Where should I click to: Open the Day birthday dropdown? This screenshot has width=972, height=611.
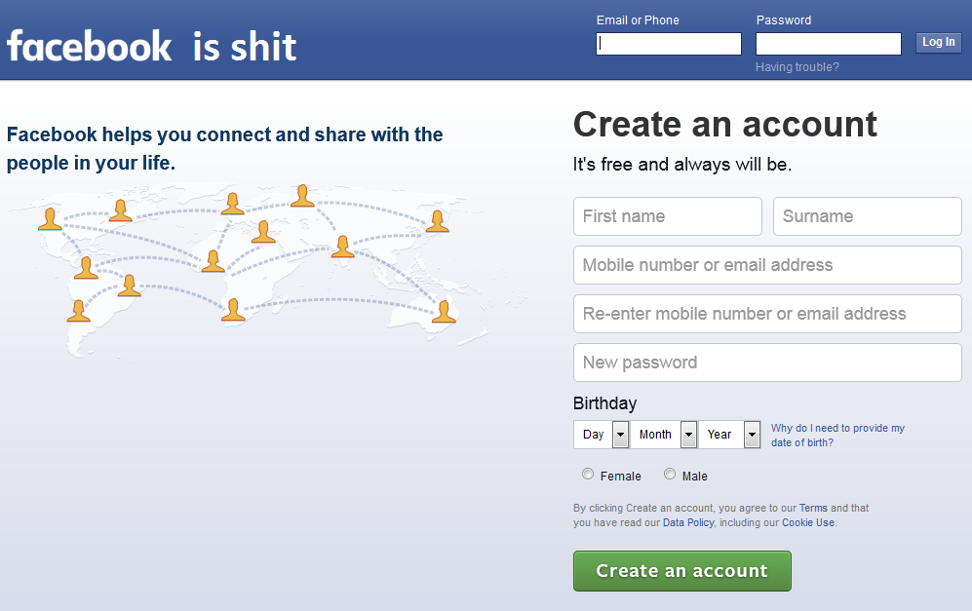602,435
